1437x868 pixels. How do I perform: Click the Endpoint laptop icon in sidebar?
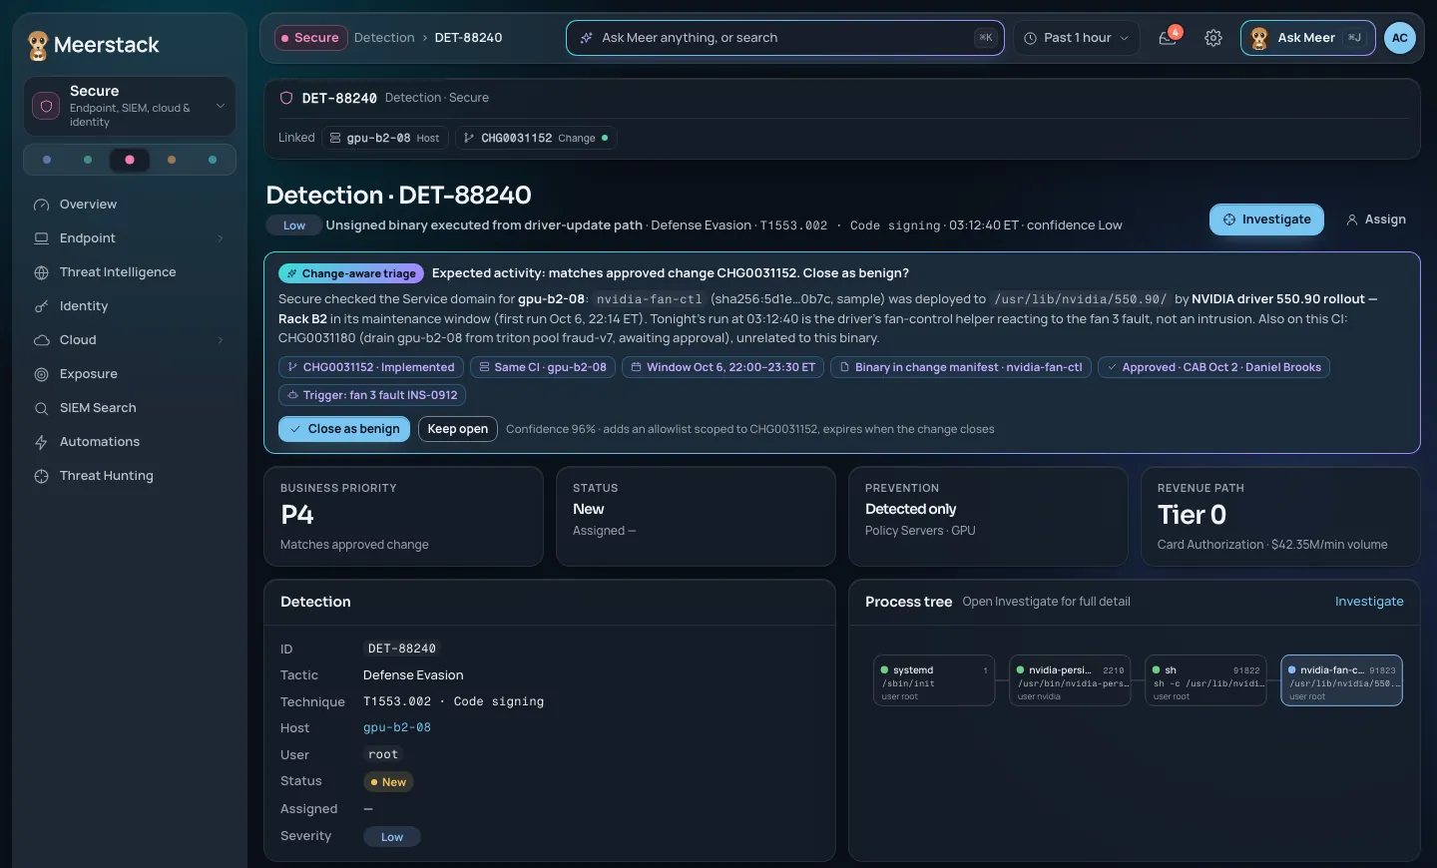(42, 238)
